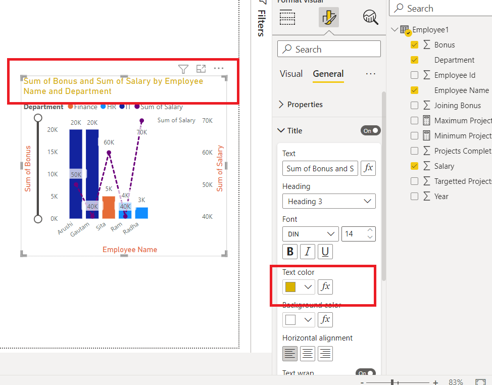
Task: Click the Radha light blue HR bar
Action: 141,213
